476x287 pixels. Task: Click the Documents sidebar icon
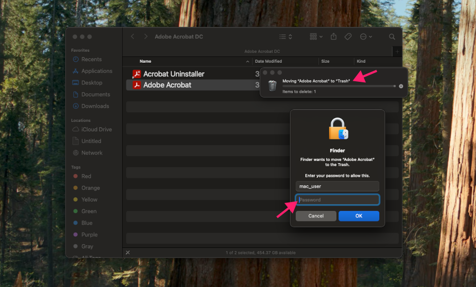click(x=76, y=94)
